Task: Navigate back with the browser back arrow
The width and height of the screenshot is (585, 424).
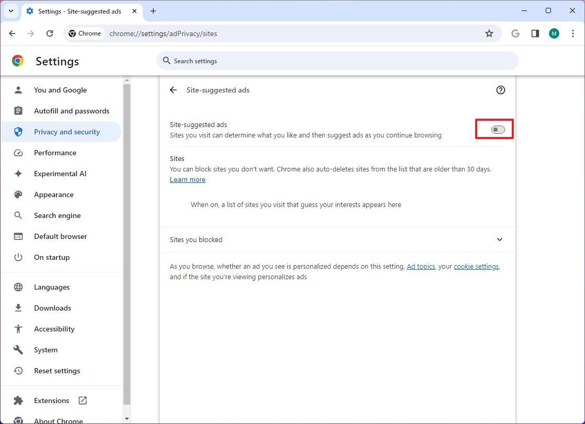Action: point(13,33)
